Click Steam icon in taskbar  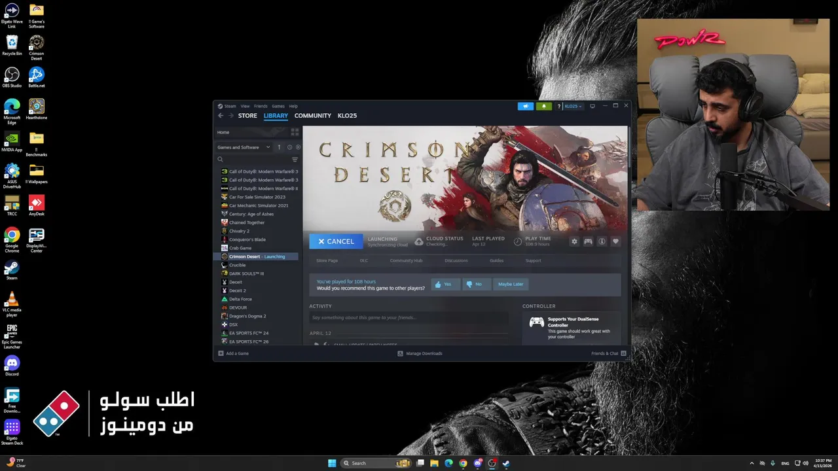506,463
